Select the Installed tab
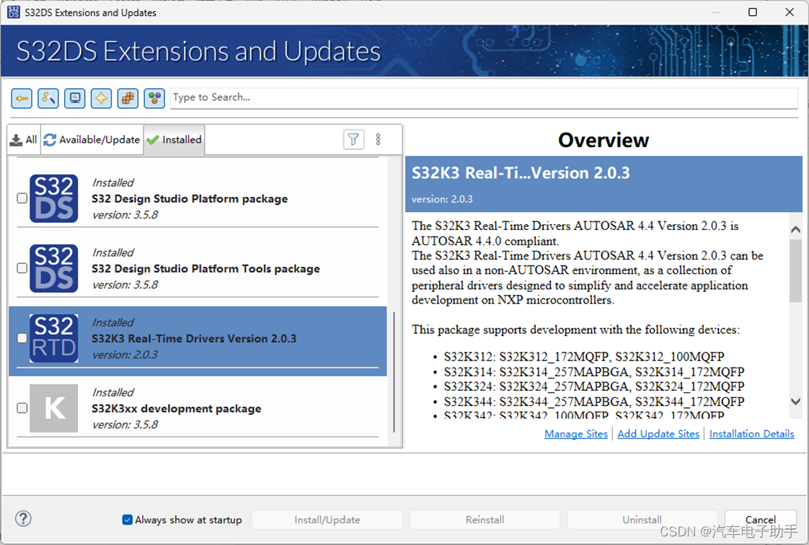809x545 pixels. (x=174, y=139)
